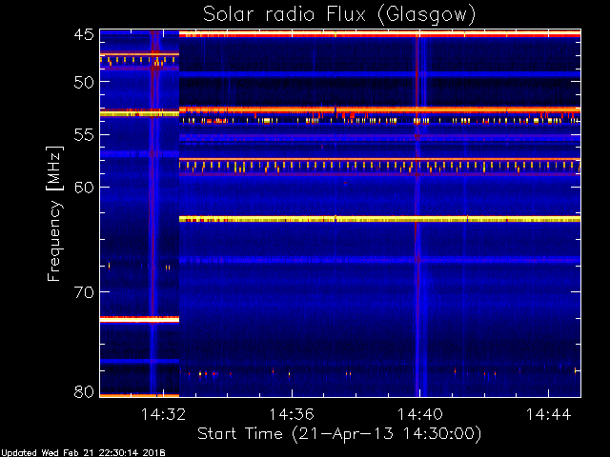Click the 'Solar radio Flux (Glasgow)' title
Image resolution: width=610 pixels, height=457 pixels.
coord(339,15)
